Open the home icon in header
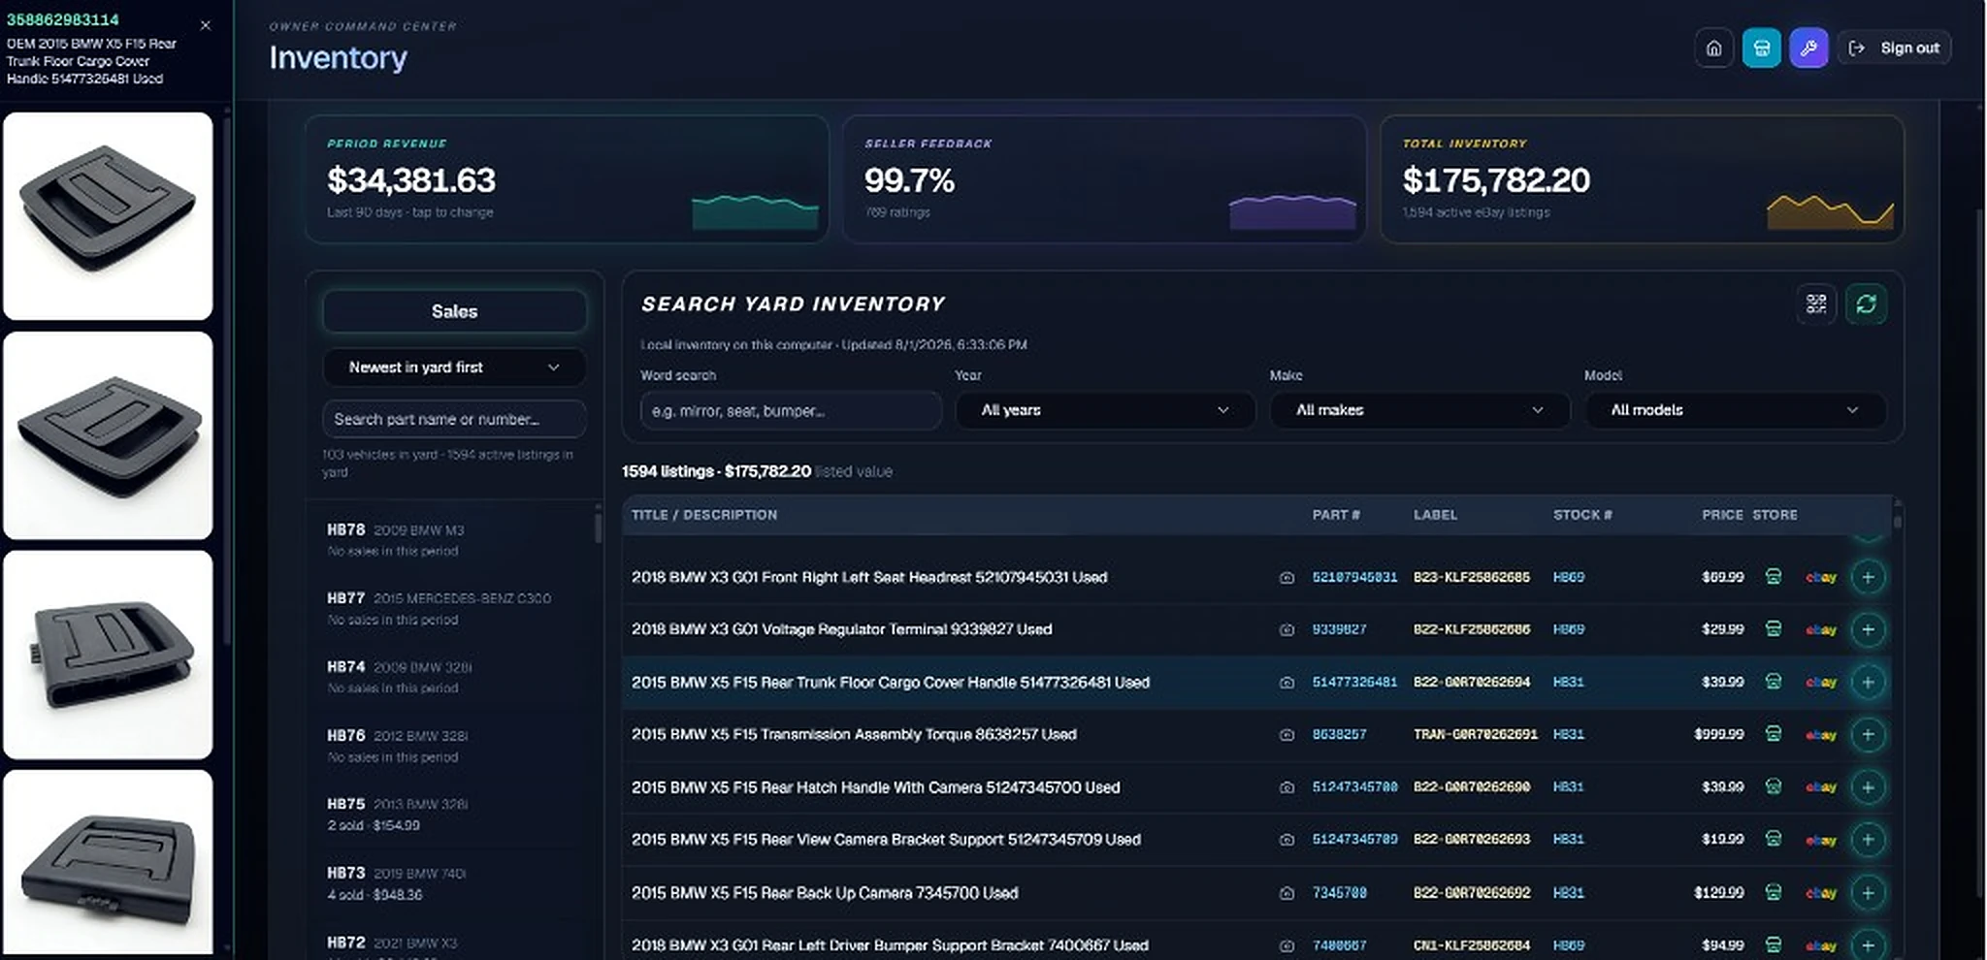Screen dimensions: 1987x960 point(1714,48)
